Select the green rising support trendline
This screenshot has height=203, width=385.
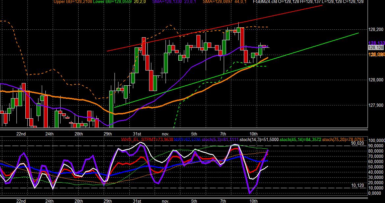[236, 70]
